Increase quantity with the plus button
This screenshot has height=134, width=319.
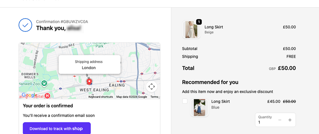click(290, 120)
